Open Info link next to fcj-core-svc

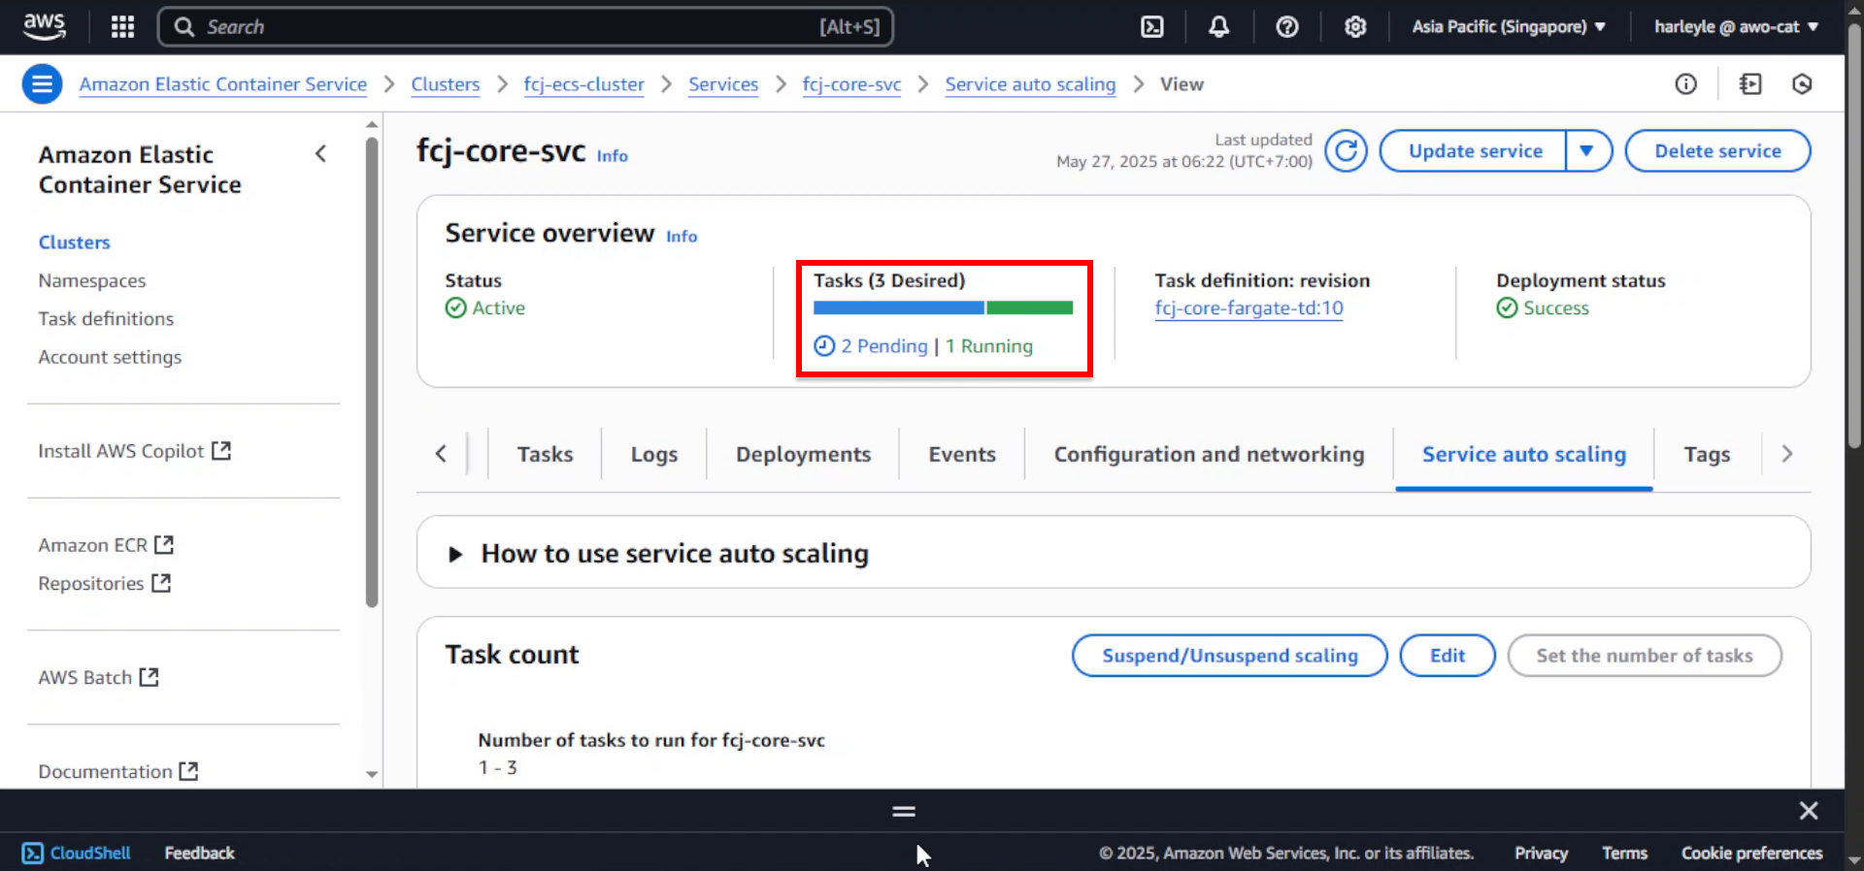click(612, 156)
